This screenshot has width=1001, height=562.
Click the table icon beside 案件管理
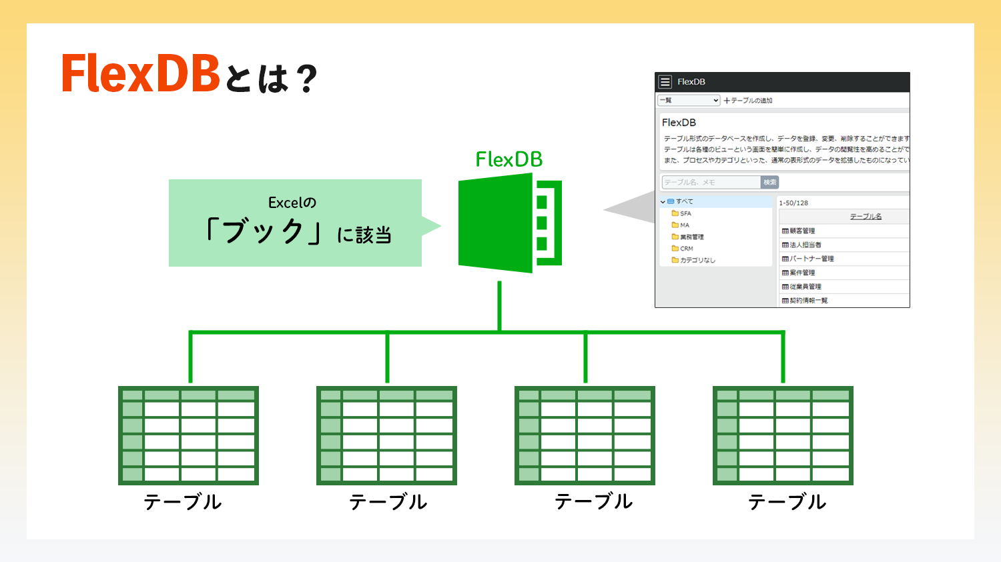tap(785, 273)
